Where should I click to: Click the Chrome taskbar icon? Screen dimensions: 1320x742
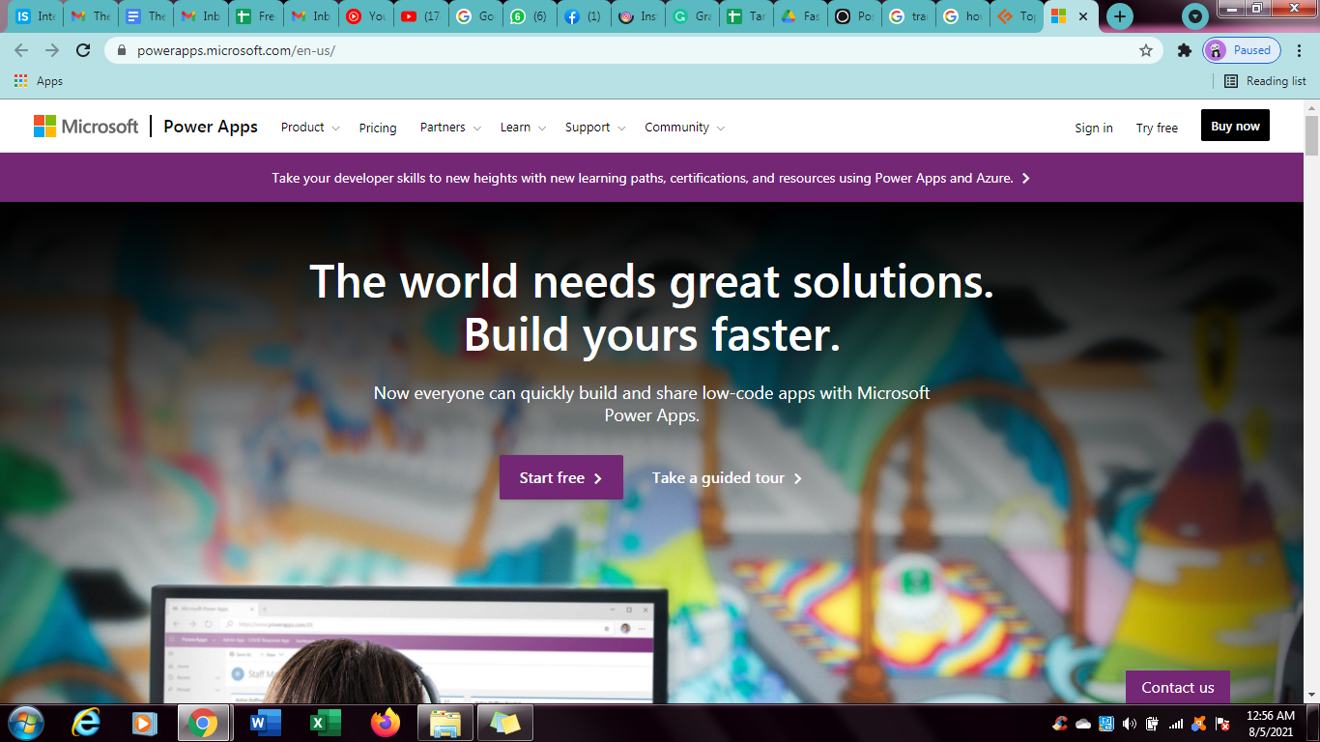[x=203, y=723]
